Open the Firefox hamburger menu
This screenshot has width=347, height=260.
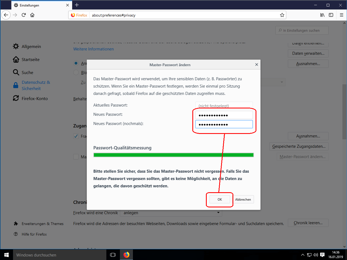pos(342,15)
